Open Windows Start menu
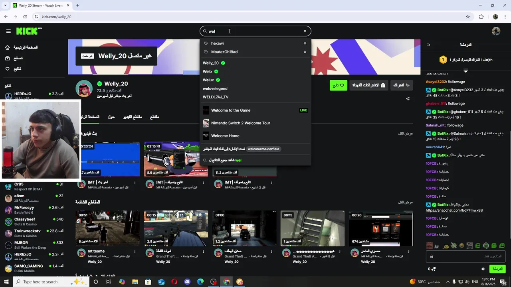This screenshot has width=511, height=287. [x=6, y=282]
